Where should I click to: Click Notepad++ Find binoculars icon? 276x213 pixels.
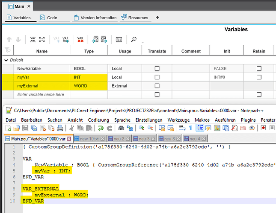(x=121, y=128)
